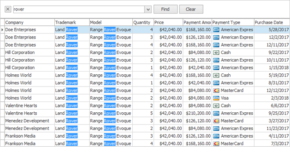290x163 pixels.
Task: Select the focused row indicator arrow
Action: pyautogui.click(x=2, y=29)
